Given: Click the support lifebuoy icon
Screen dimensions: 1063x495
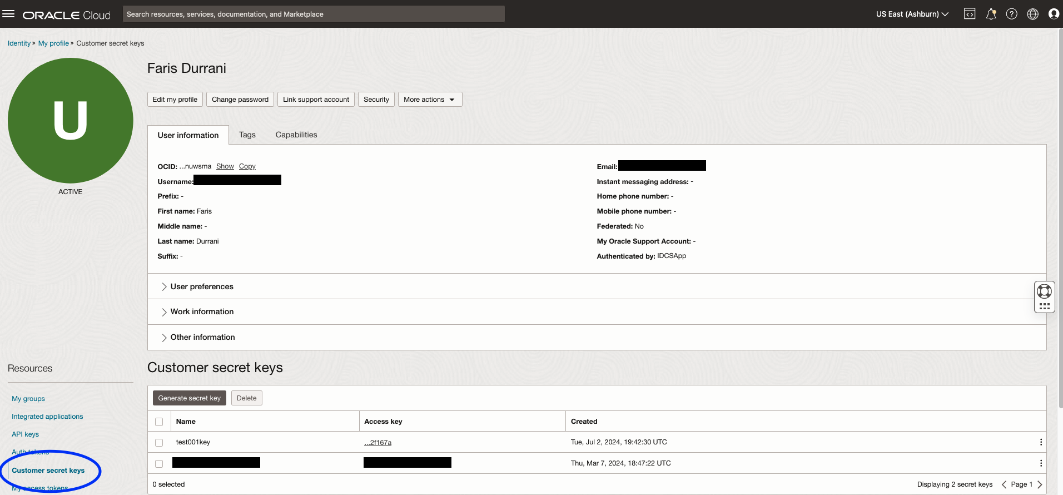Looking at the screenshot, I should point(1045,291).
